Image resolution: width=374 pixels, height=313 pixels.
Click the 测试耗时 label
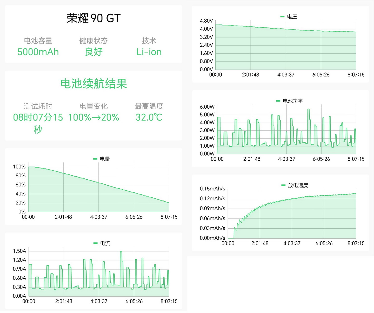pos(38,106)
